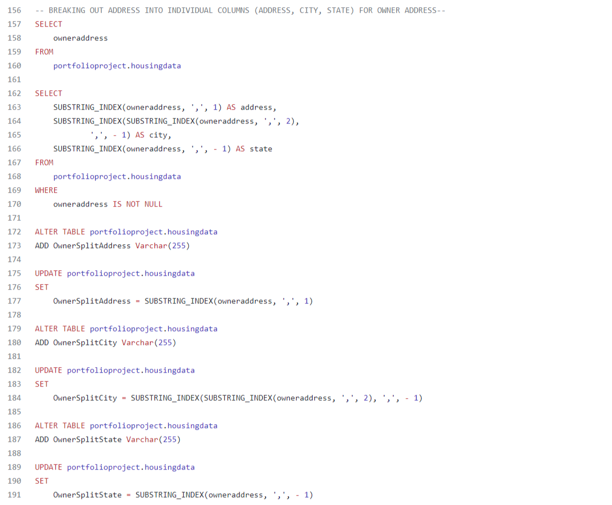Click the 'AS address,' alias on line 163
612x505 pixels.
pyautogui.click(x=251, y=107)
